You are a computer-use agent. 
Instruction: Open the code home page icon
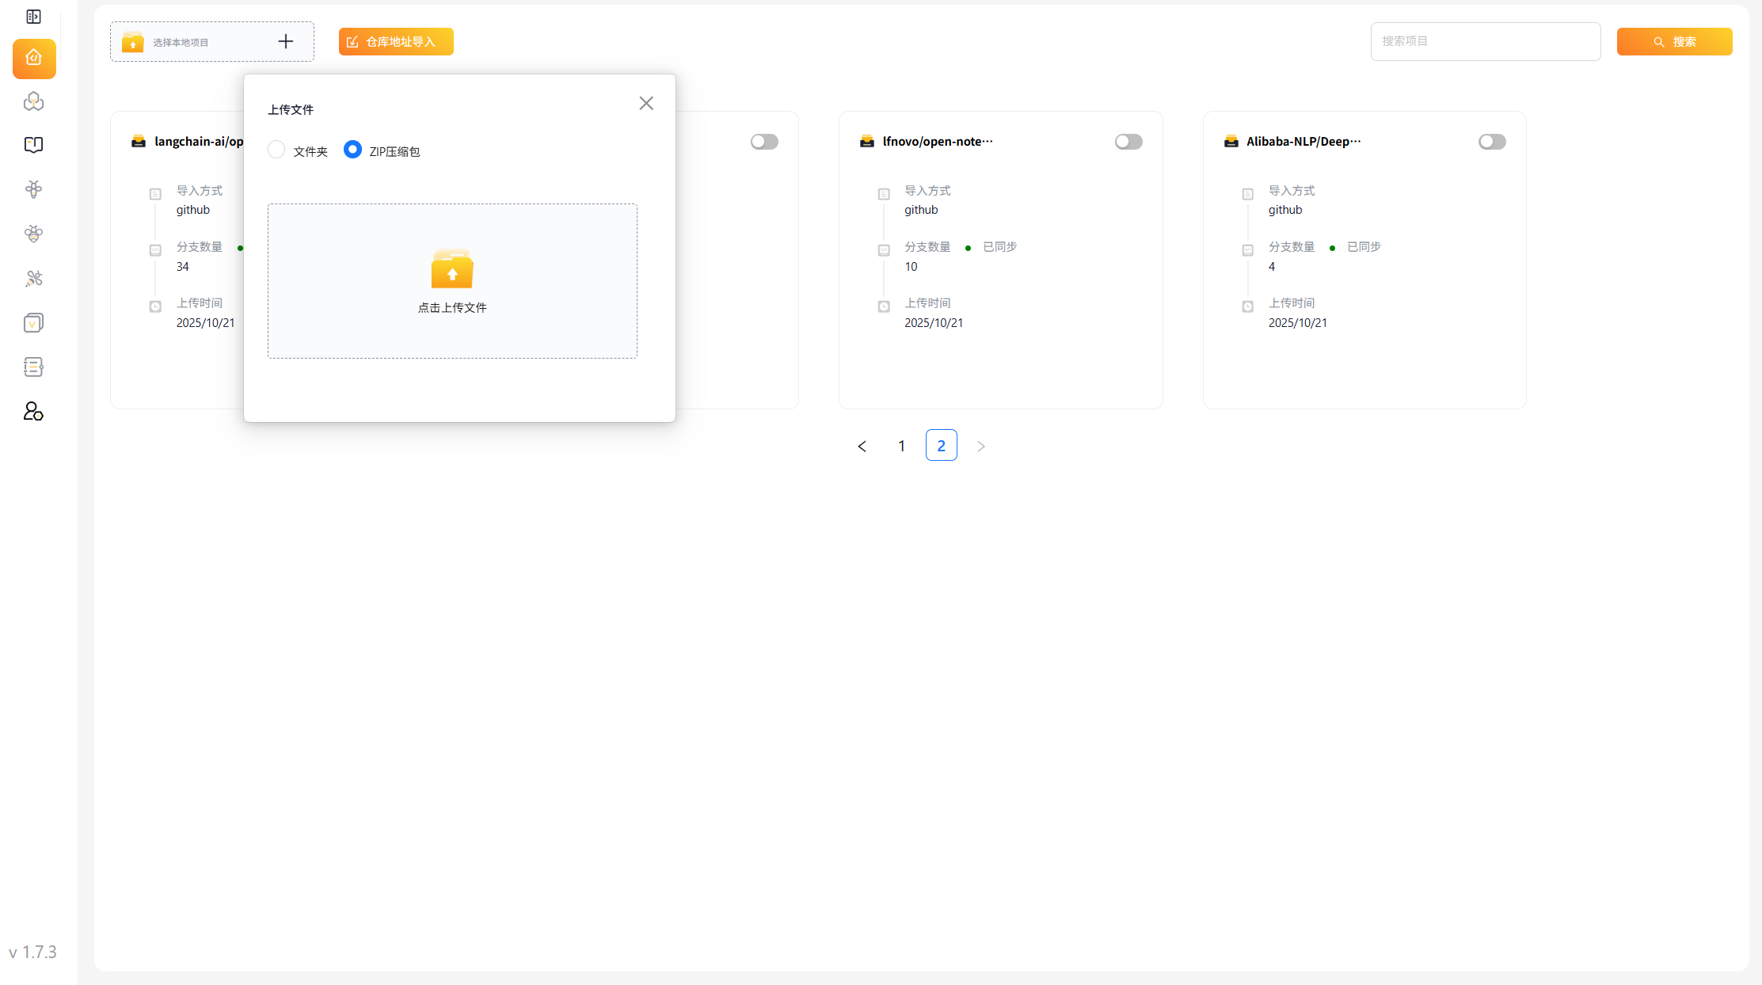click(34, 59)
